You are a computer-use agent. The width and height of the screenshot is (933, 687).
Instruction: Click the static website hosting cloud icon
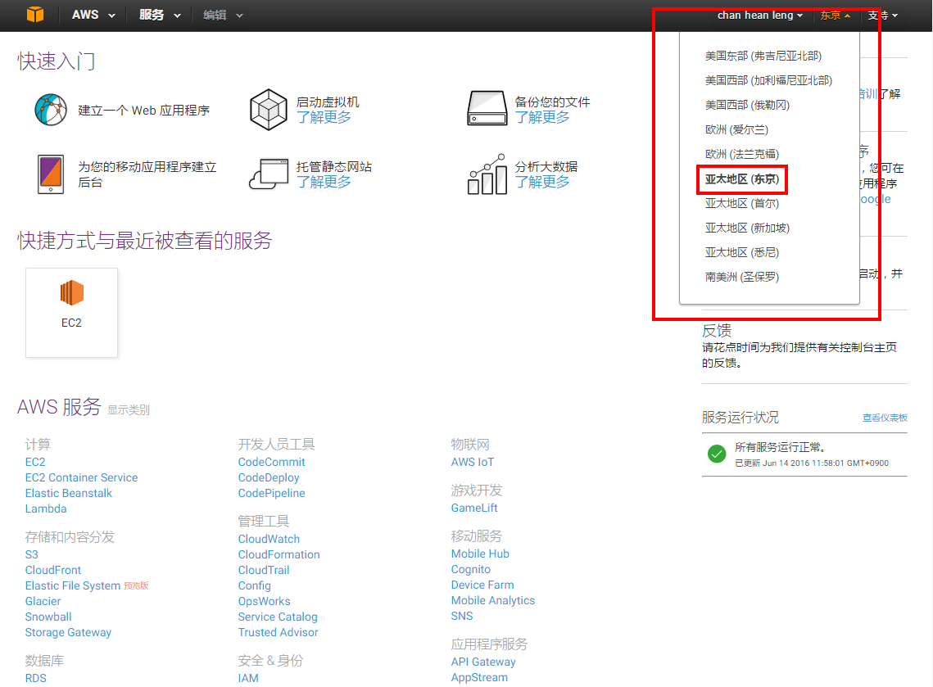point(269,174)
